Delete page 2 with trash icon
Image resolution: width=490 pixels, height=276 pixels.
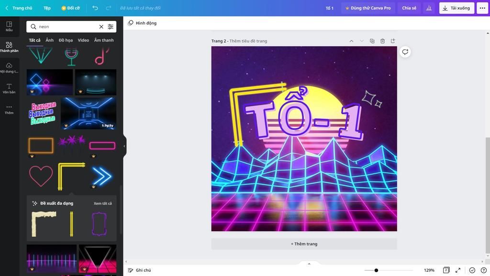pyautogui.click(x=382, y=41)
